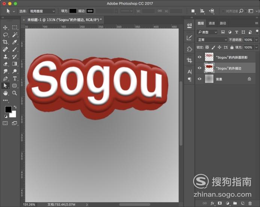Delete the selected layer

click(x=250, y=203)
